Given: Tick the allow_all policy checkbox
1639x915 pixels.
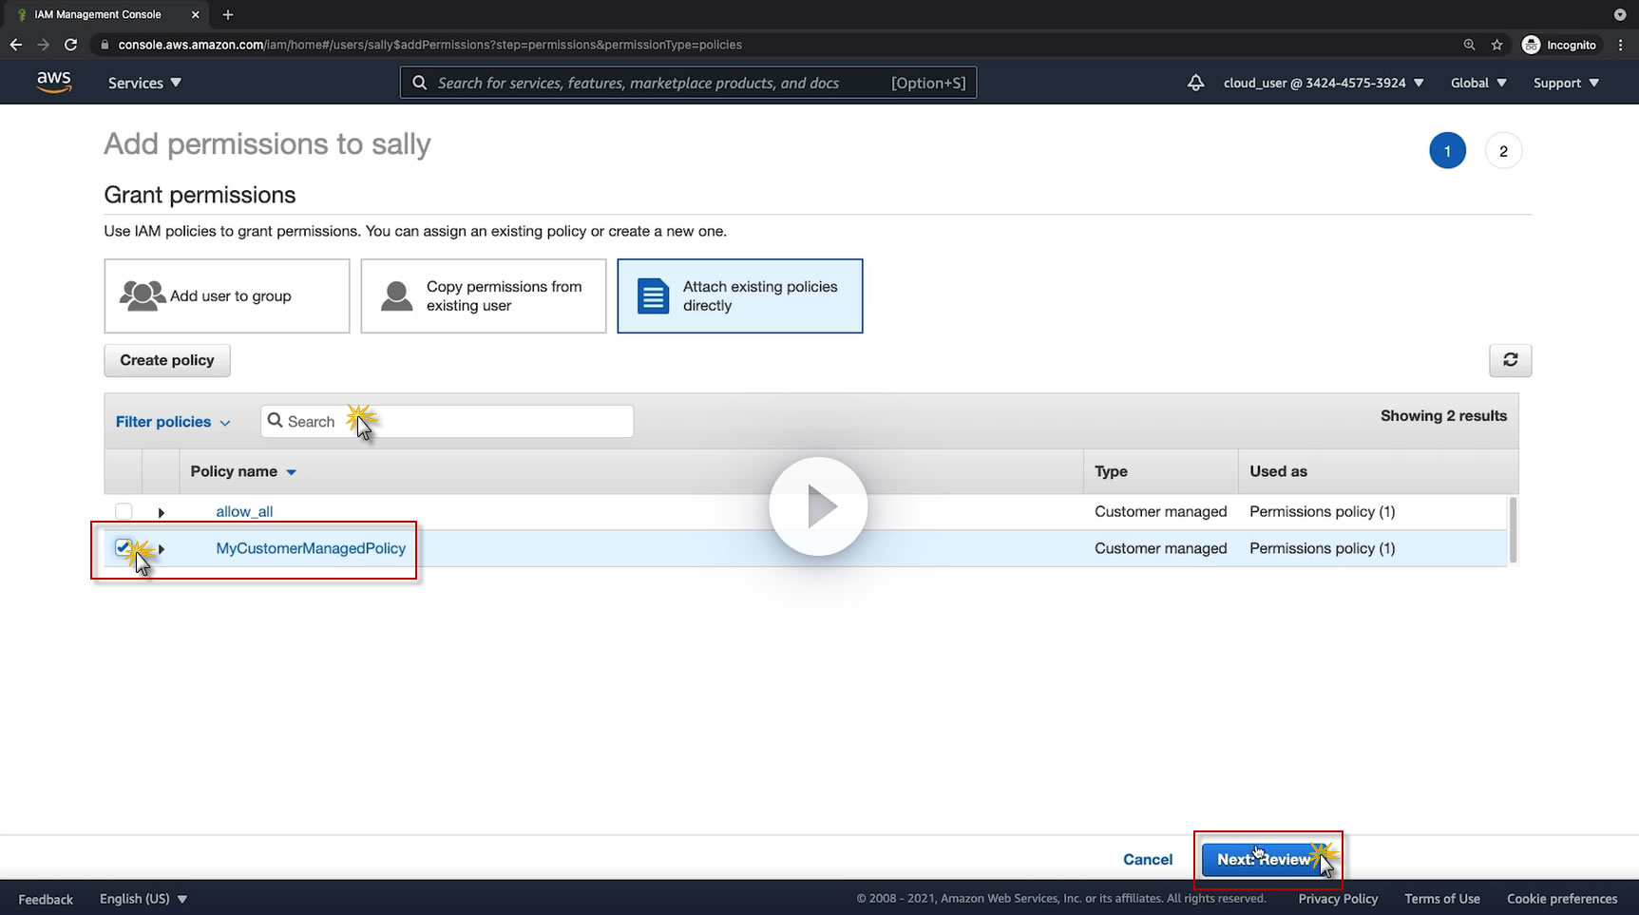Looking at the screenshot, I should 124,511.
